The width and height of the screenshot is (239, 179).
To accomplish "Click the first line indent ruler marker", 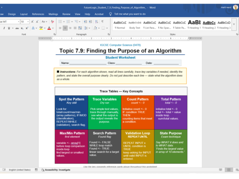I will (52, 37).
